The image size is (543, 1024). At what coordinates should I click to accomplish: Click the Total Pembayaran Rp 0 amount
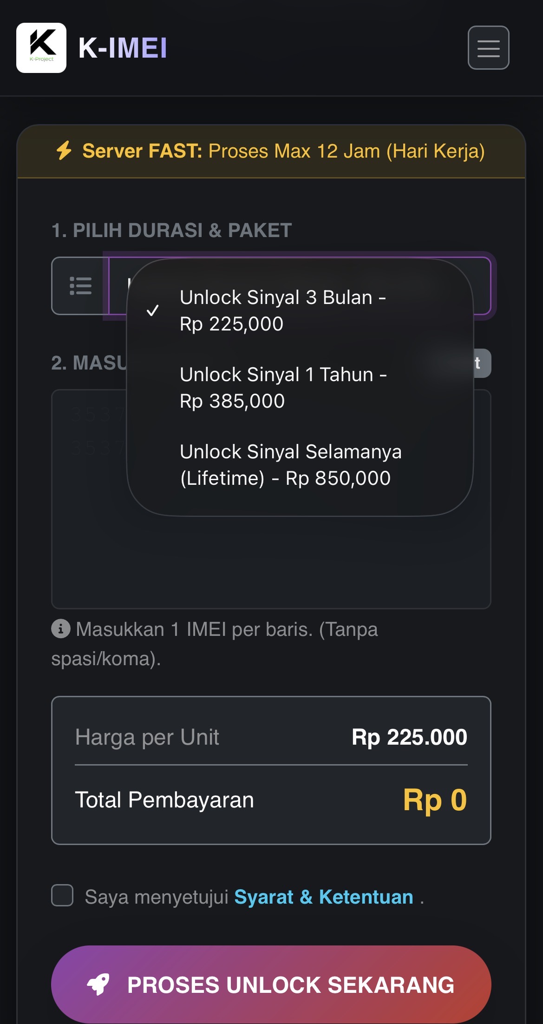coord(434,800)
